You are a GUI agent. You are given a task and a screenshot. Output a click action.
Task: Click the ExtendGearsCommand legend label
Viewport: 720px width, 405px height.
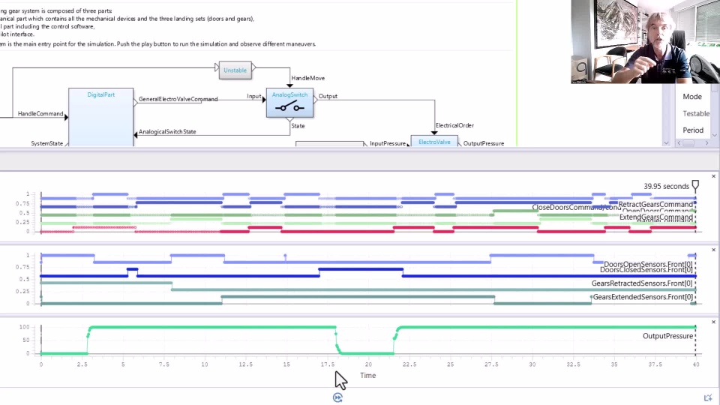pos(656,217)
